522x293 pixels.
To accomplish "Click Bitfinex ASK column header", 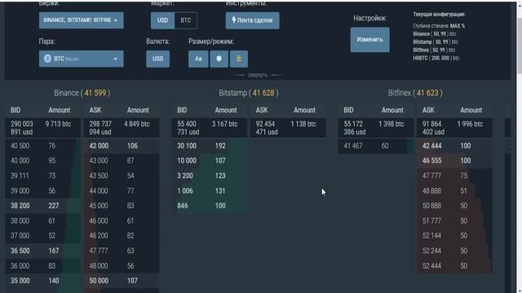I will [x=428, y=110].
